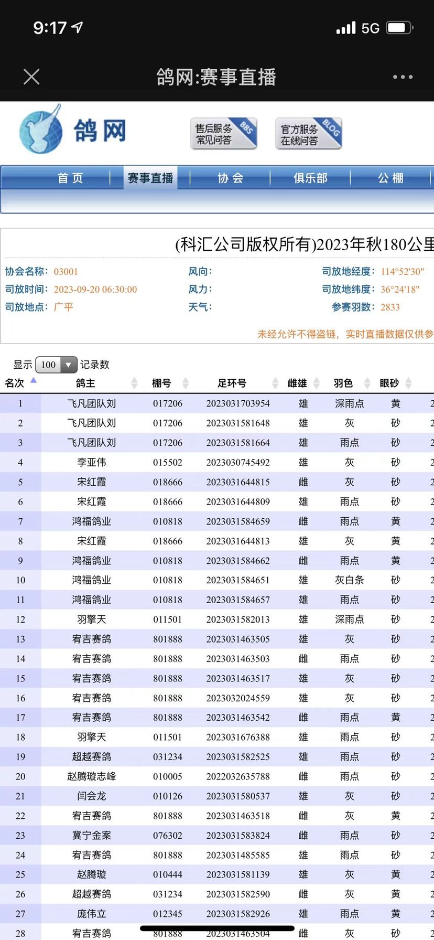Select ring number 2023030745492
This screenshot has height=940, width=434.
238,462
